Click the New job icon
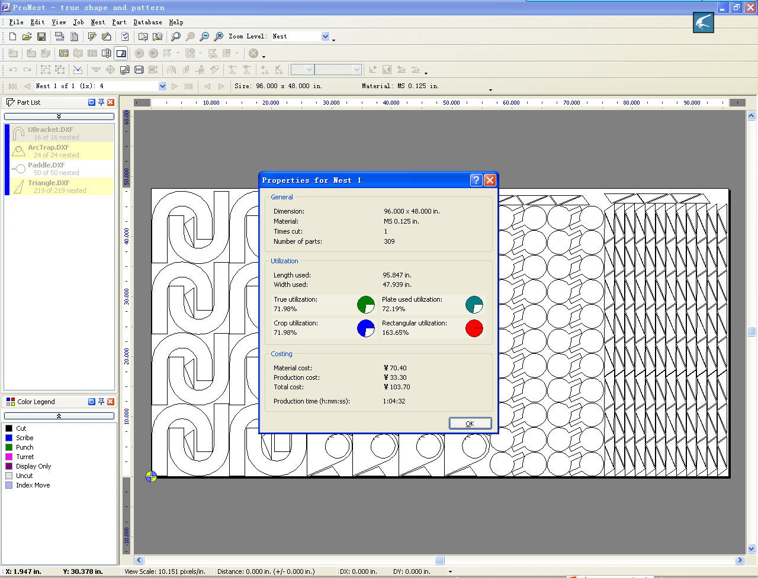 12,37
